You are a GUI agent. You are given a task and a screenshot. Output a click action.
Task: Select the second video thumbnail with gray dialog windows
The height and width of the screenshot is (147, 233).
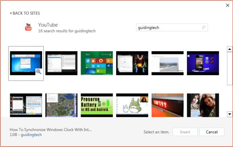[61, 63]
